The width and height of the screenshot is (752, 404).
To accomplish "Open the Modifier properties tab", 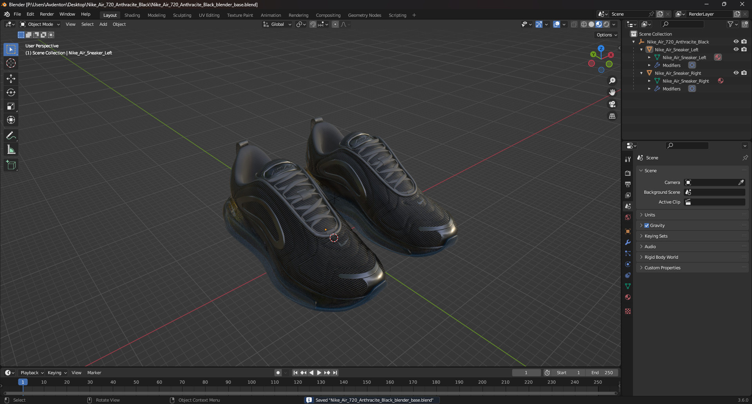I will 628,242.
